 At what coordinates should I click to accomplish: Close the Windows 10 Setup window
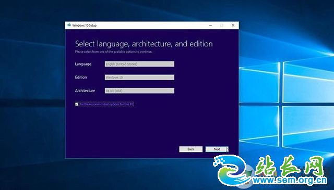233,26
